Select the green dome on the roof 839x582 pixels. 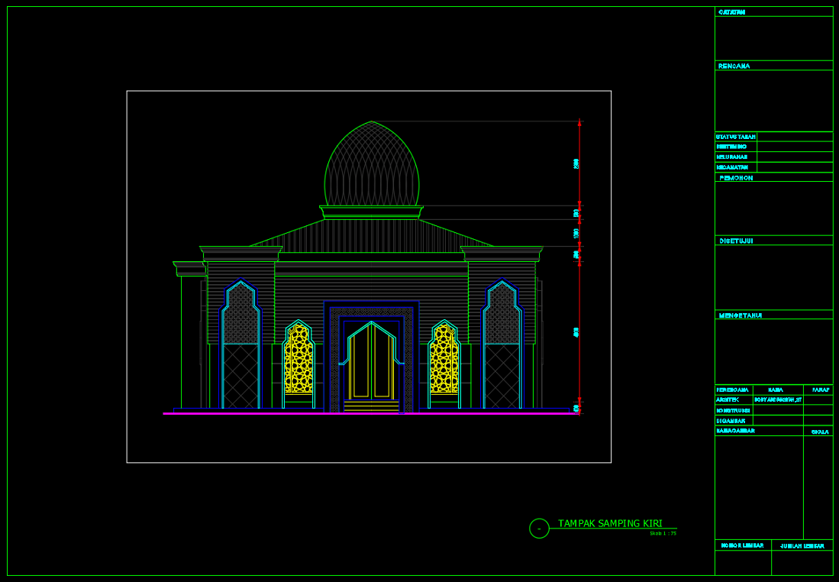[371, 163]
